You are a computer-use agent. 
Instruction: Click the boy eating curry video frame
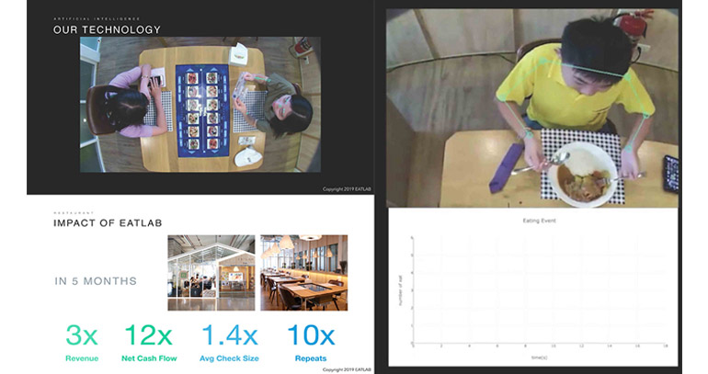[x=532, y=108]
